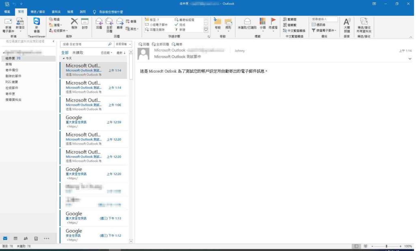
Task: Open the 分類 categorize color menu
Action: click(x=263, y=24)
